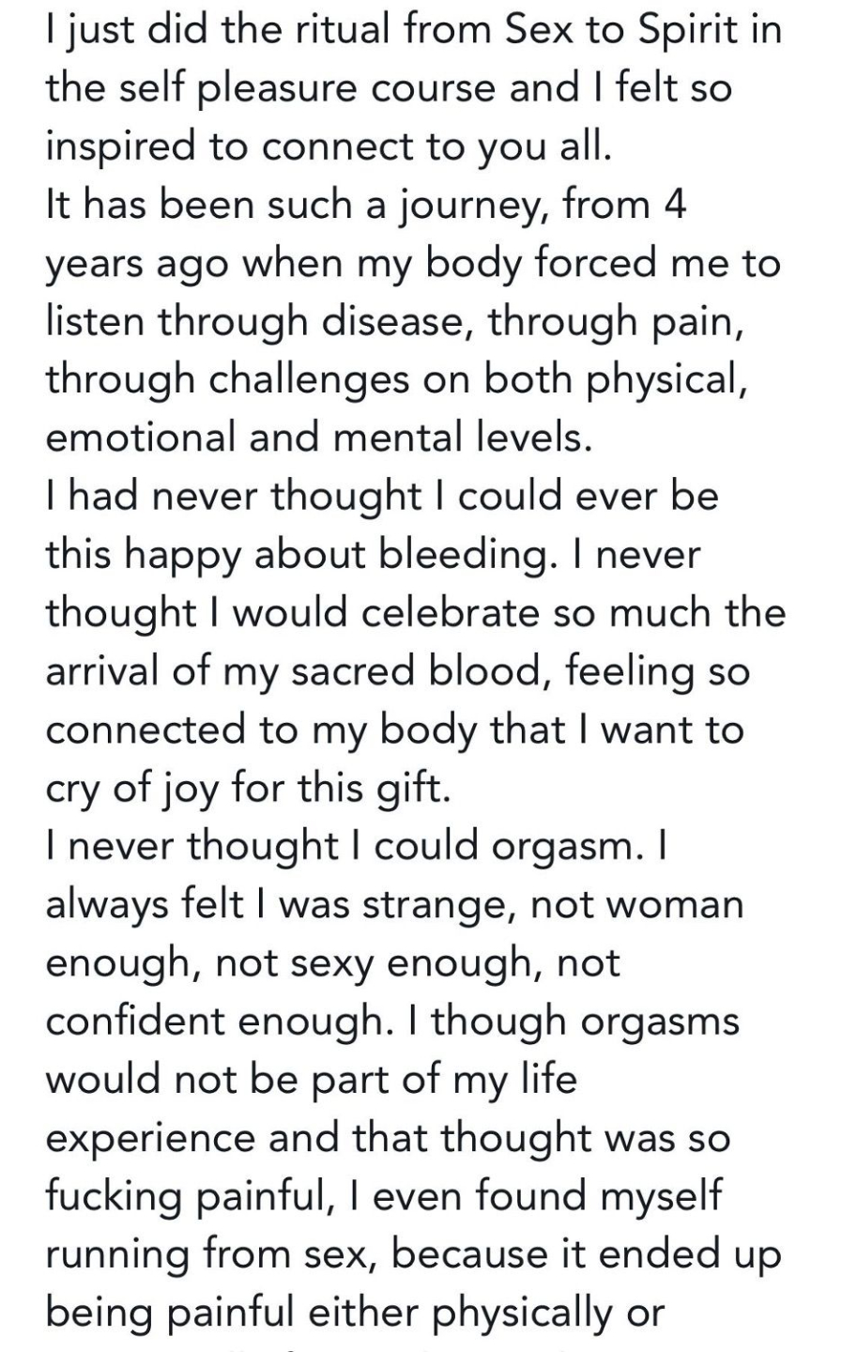Click the words "through challenges on both physical"
This screenshot has height=1352, width=842.
point(396,381)
